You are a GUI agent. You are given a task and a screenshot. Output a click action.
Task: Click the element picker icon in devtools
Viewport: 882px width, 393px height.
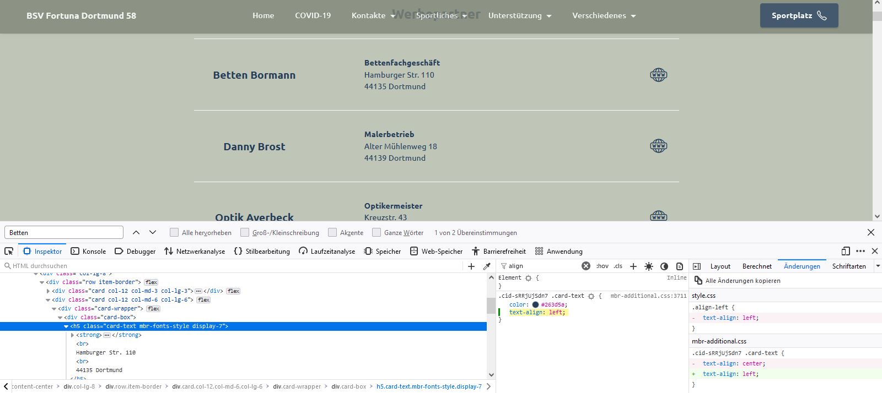coord(9,251)
